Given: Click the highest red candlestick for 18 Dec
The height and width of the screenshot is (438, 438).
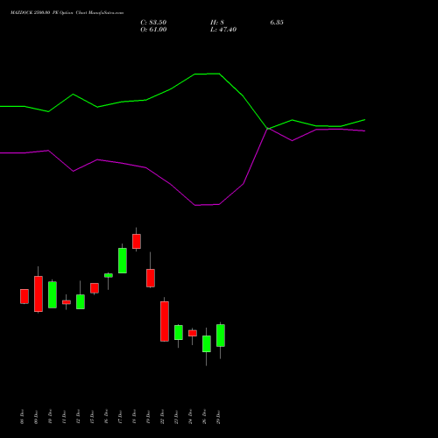Looking at the screenshot, I should (x=137, y=241).
